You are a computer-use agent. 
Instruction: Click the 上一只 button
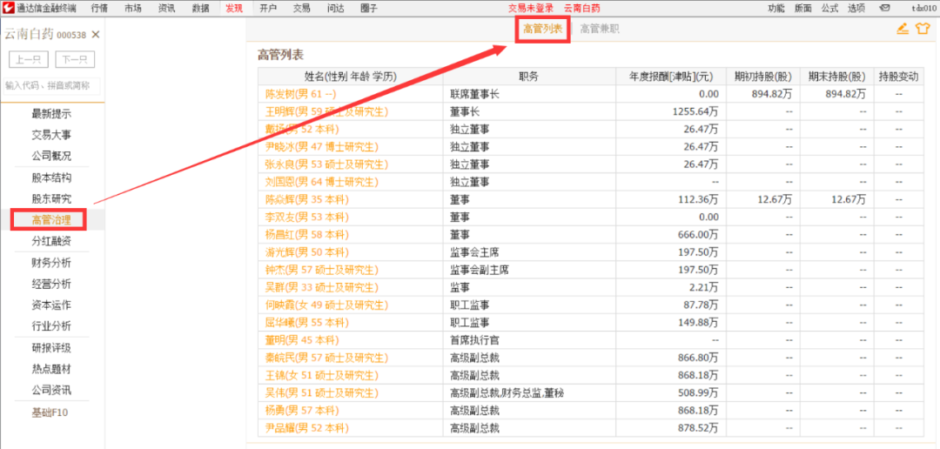(28, 60)
